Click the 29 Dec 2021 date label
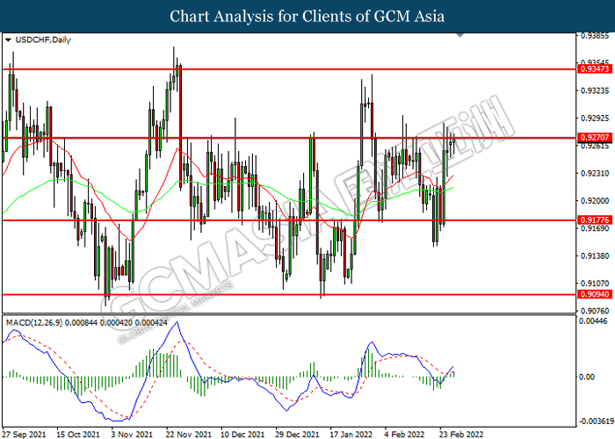The height and width of the screenshot is (439, 615). (297, 435)
